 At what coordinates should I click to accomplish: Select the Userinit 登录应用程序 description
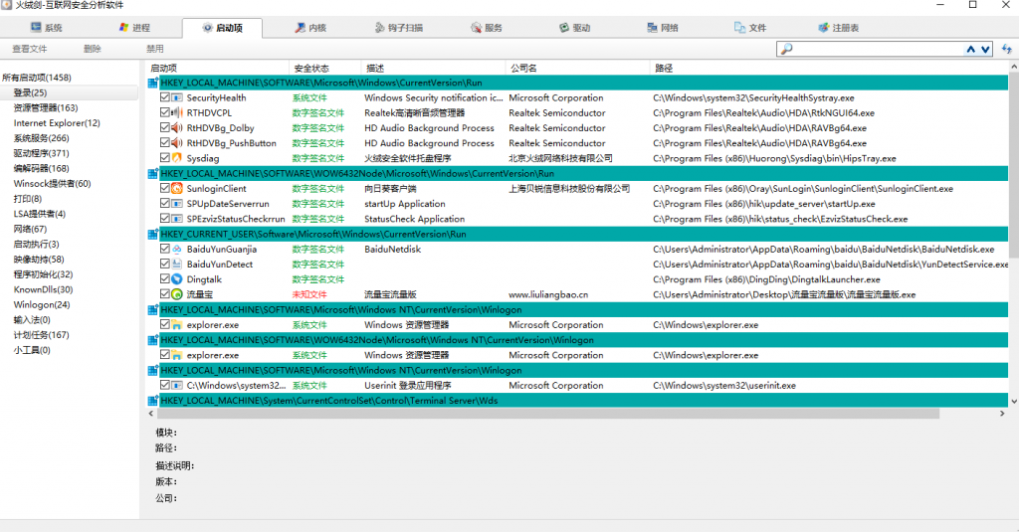pos(407,385)
